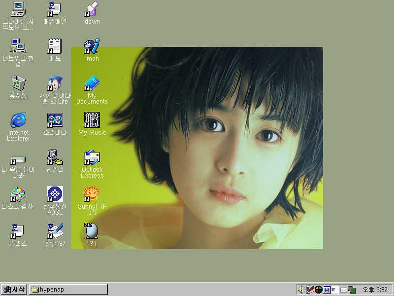Open the 디스크 검사 disk check shortcut
Image resolution: width=394 pixels, height=296 pixels.
(x=18, y=194)
